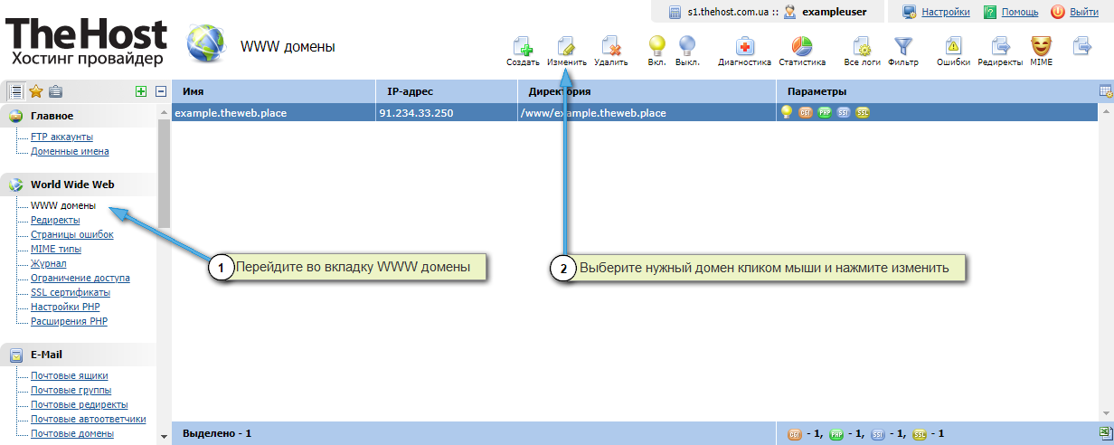
Task: Open Помощь link in top bar
Action: (1020, 12)
